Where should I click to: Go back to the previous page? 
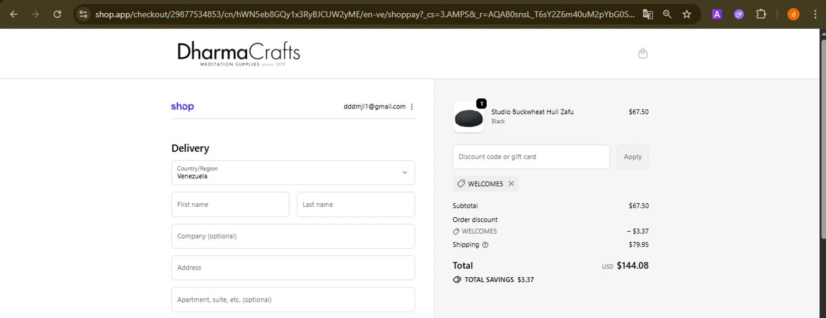[x=14, y=14]
